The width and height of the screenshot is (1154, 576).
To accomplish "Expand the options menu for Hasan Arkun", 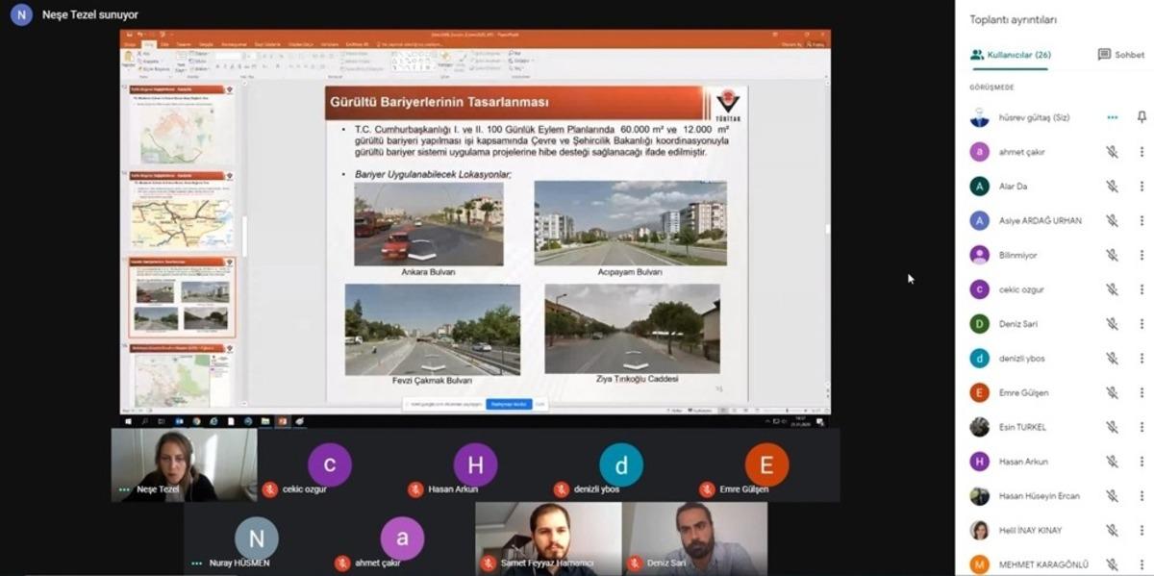I will tap(1141, 462).
